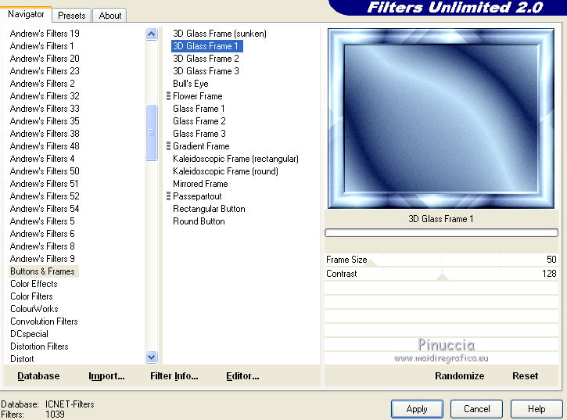Viewport: 567px width, 420px height.
Task: Select Glass Frame 1 filter
Action: [199, 109]
